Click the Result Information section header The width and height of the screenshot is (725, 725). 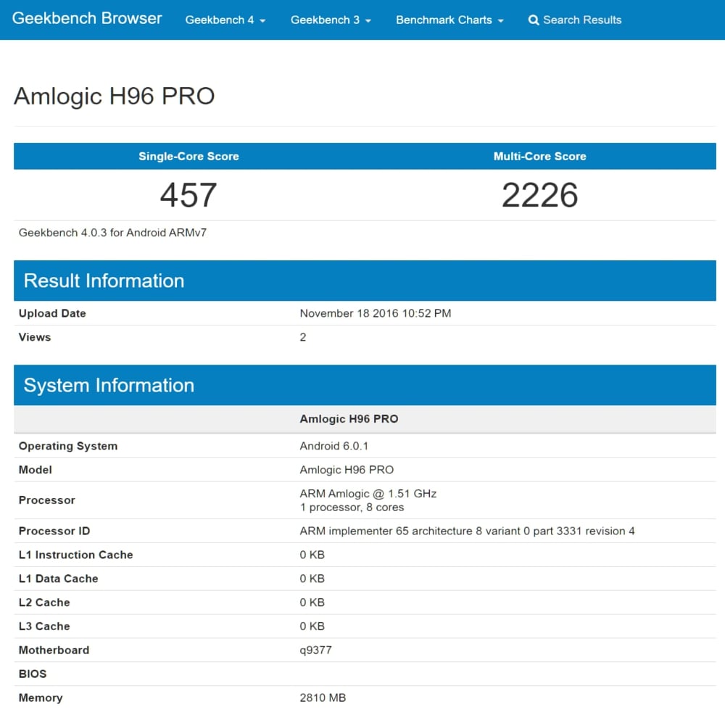(x=104, y=281)
